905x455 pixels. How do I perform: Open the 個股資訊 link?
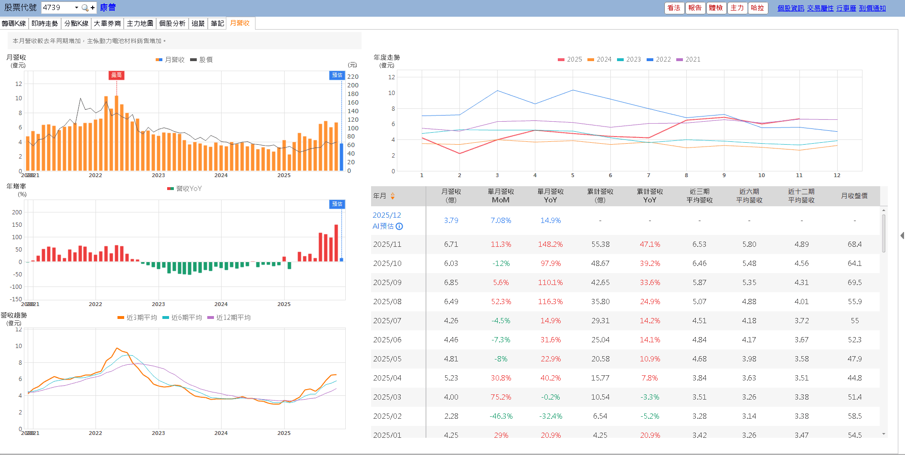click(790, 8)
